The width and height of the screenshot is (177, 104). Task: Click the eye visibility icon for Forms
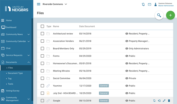pos(127,56)
